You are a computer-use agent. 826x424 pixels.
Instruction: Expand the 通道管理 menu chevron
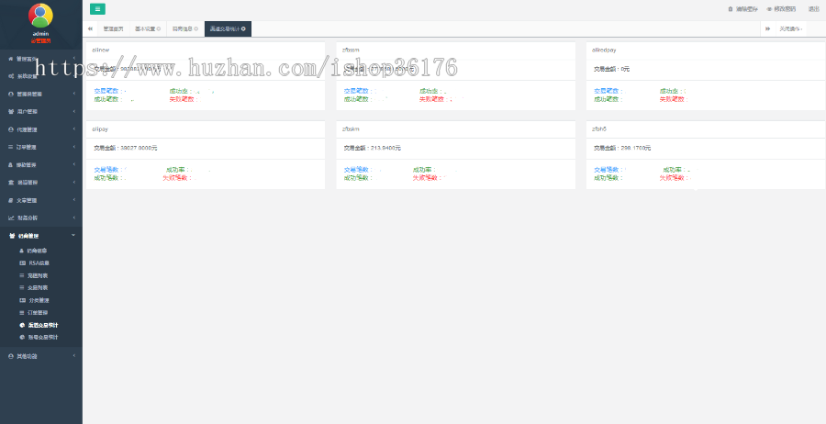(x=73, y=183)
